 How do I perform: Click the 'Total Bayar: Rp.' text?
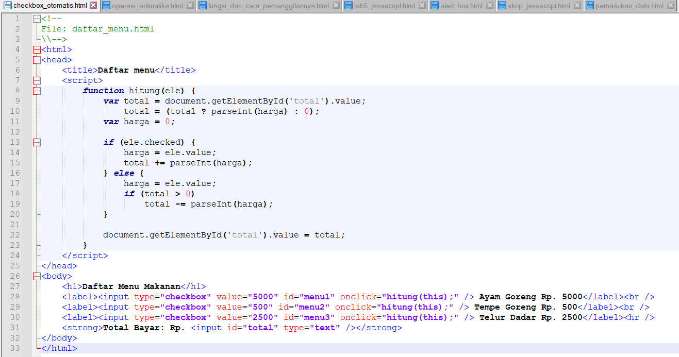[x=144, y=328]
